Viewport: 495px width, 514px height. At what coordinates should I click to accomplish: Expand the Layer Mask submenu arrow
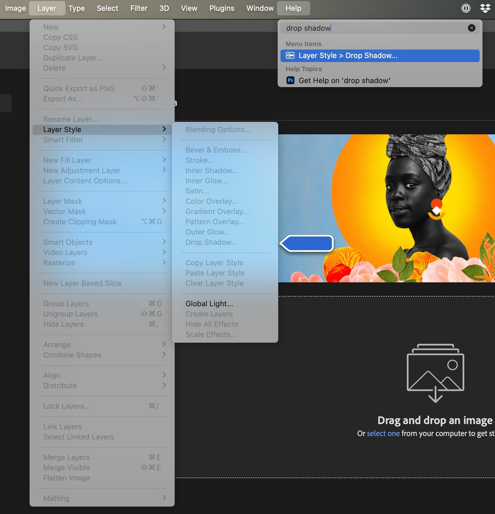pyautogui.click(x=164, y=201)
